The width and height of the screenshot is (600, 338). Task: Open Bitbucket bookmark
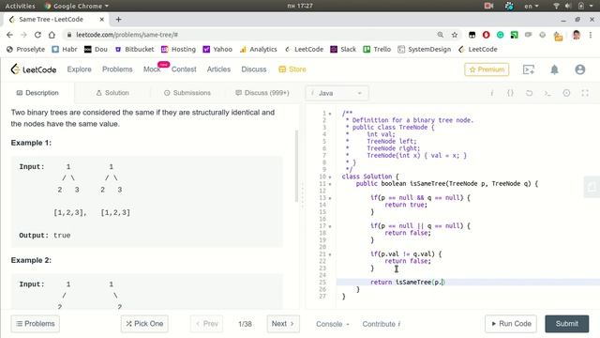click(x=134, y=49)
